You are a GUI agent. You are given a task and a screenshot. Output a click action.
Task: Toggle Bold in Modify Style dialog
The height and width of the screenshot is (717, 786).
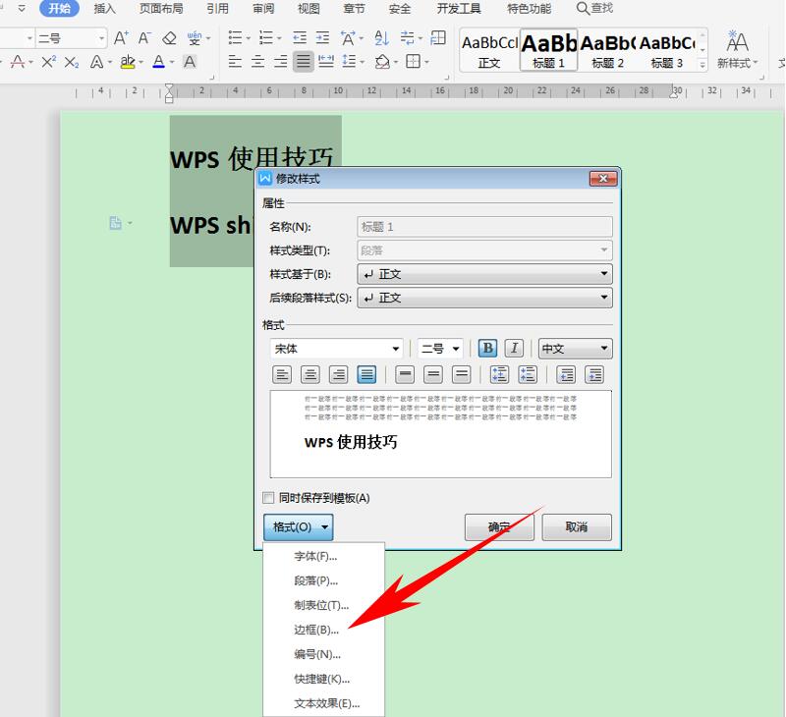point(487,349)
